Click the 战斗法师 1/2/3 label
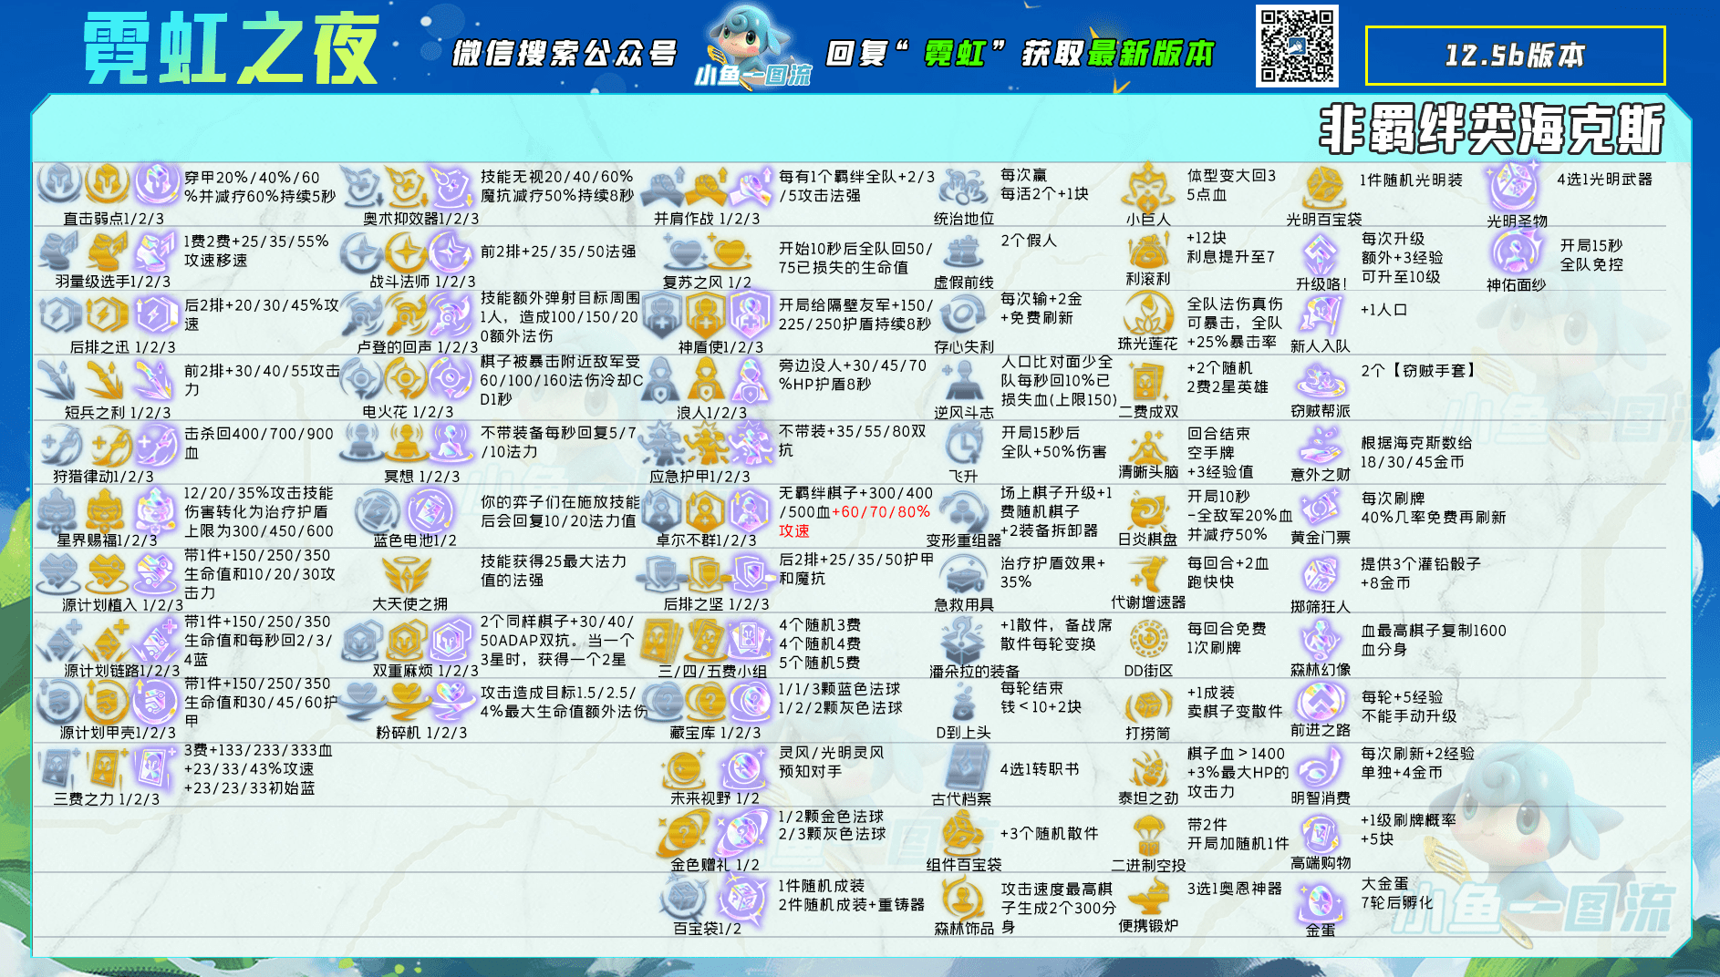 pos(423,282)
